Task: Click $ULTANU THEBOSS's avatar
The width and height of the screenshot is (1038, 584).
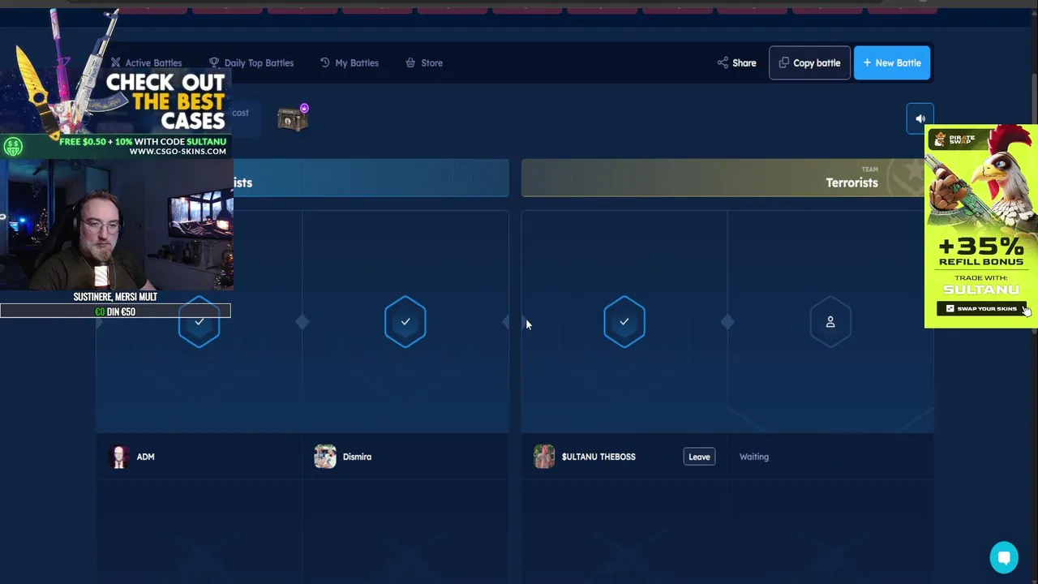Action: (x=544, y=457)
